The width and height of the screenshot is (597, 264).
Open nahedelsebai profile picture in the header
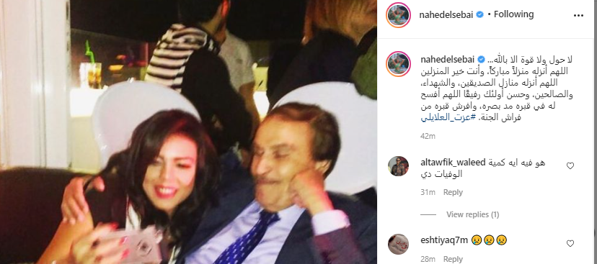coord(398,15)
